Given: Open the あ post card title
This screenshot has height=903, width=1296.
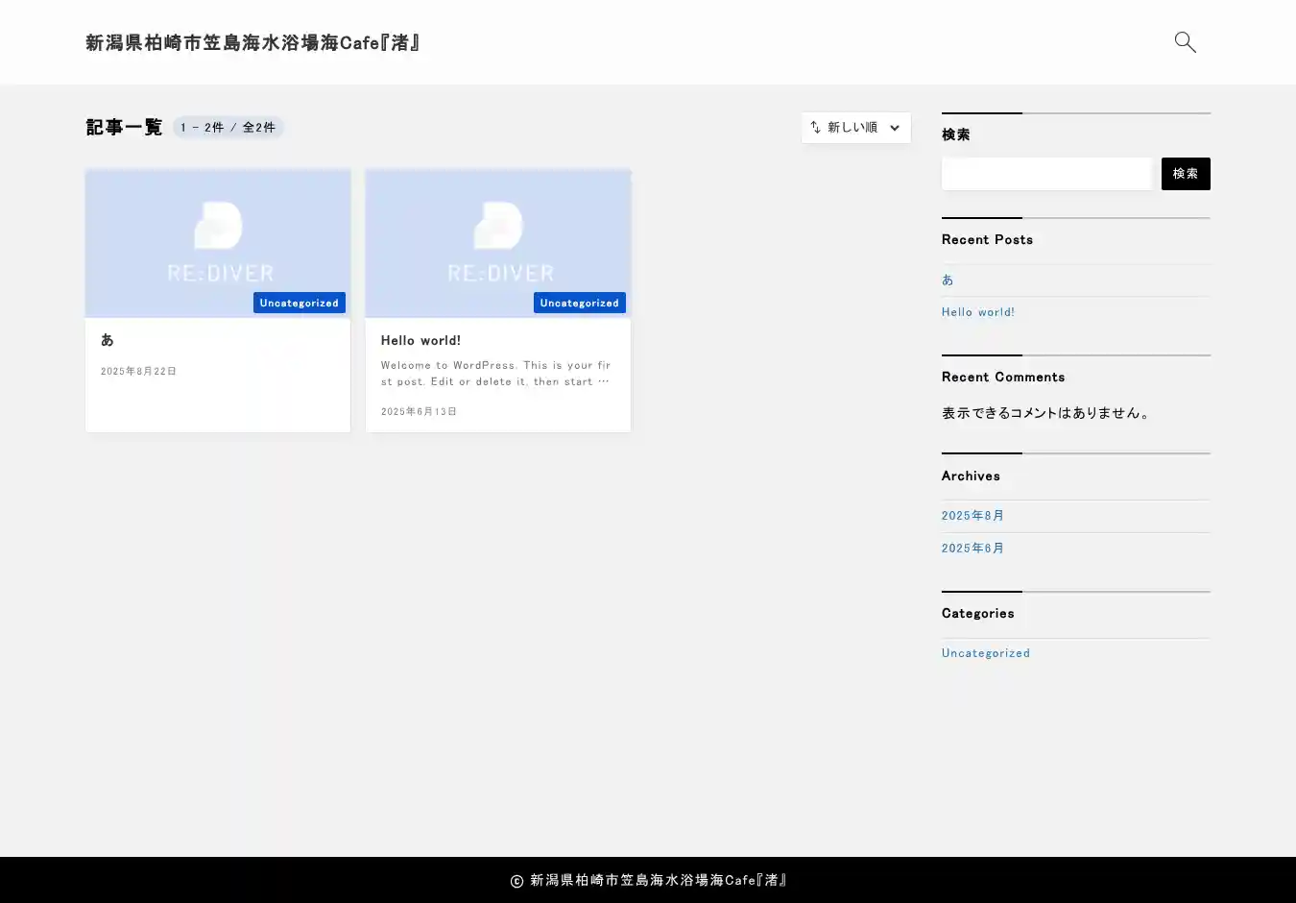Looking at the screenshot, I should pyautogui.click(x=108, y=340).
